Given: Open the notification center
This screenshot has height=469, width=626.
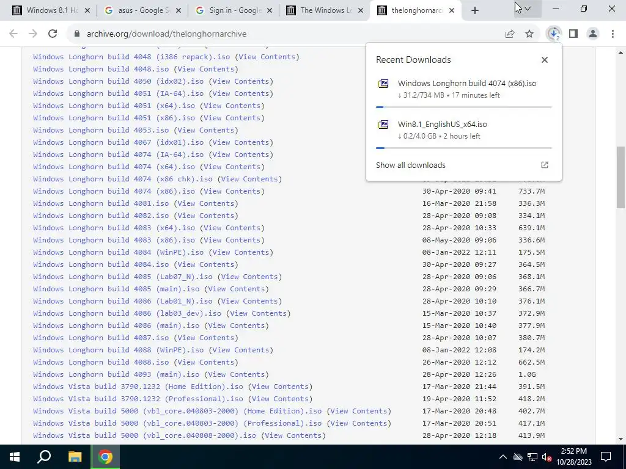Looking at the screenshot, I should click(606, 457).
